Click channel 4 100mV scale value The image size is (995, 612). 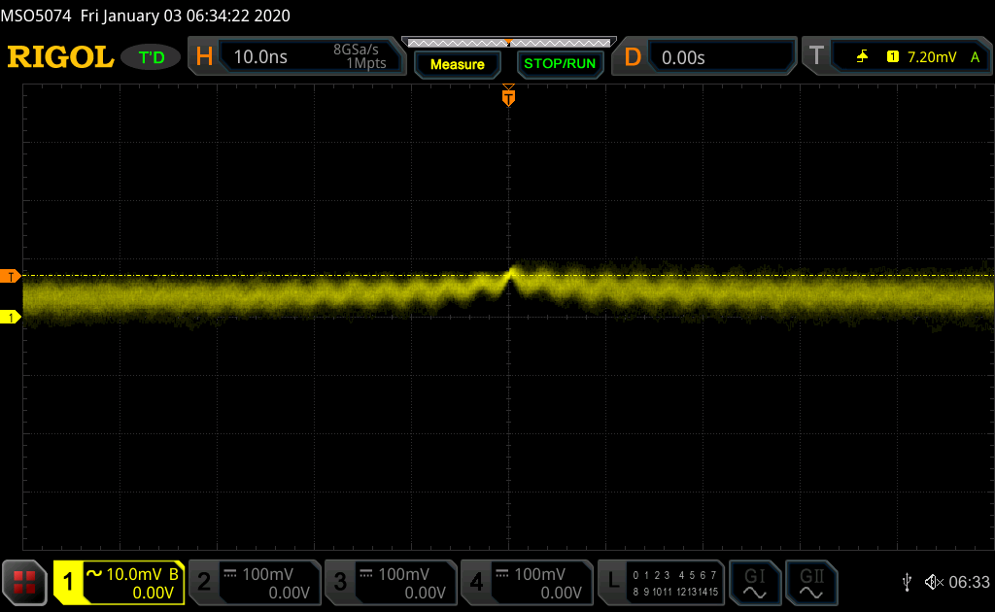(539, 574)
